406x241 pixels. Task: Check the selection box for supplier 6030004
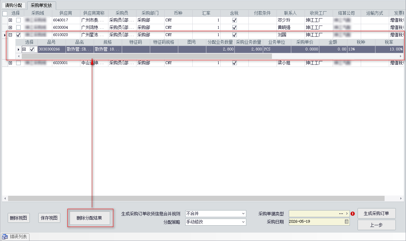[18, 27]
